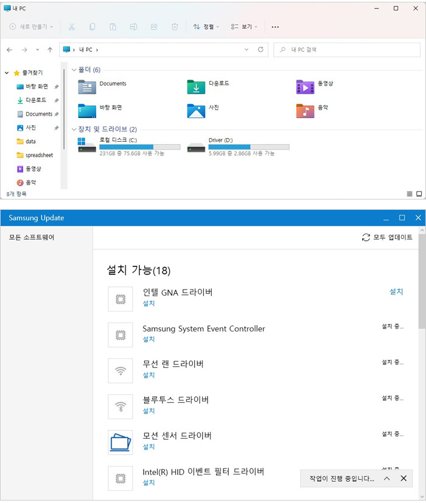The width and height of the screenshot is (426, 503).
Task: Click the chip icon for 인텔 GNA 드라이버
Action: point(120,299)
